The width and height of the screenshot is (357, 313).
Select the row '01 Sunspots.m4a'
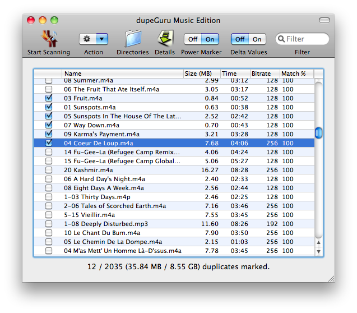[x=174, y=107]
